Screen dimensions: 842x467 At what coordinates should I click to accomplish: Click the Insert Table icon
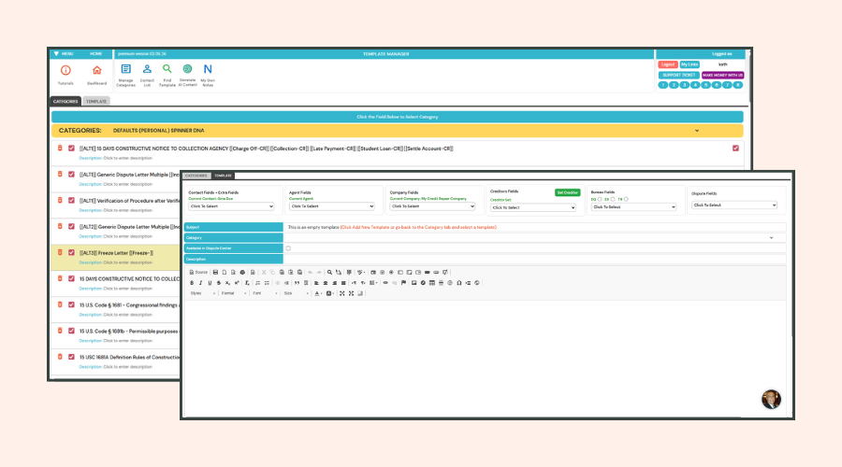pyautogui.click(x=431, y=283)
